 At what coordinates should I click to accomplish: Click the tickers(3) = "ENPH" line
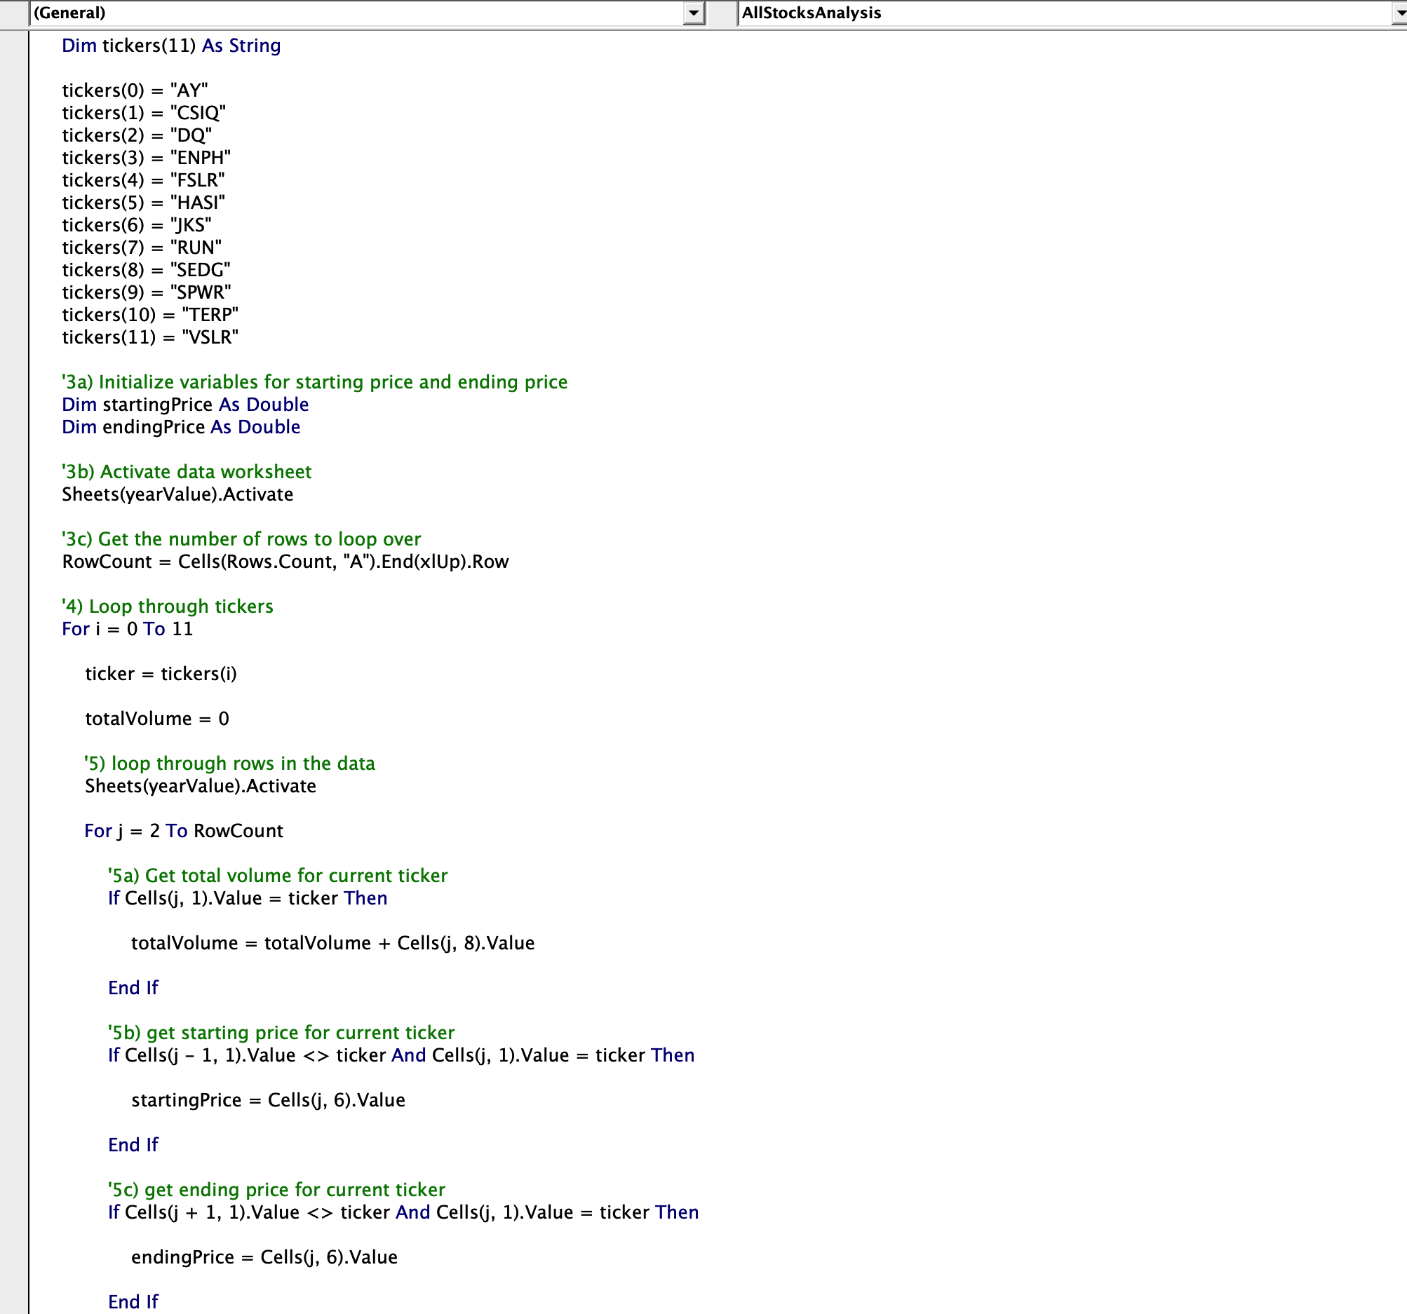(147, 158)
